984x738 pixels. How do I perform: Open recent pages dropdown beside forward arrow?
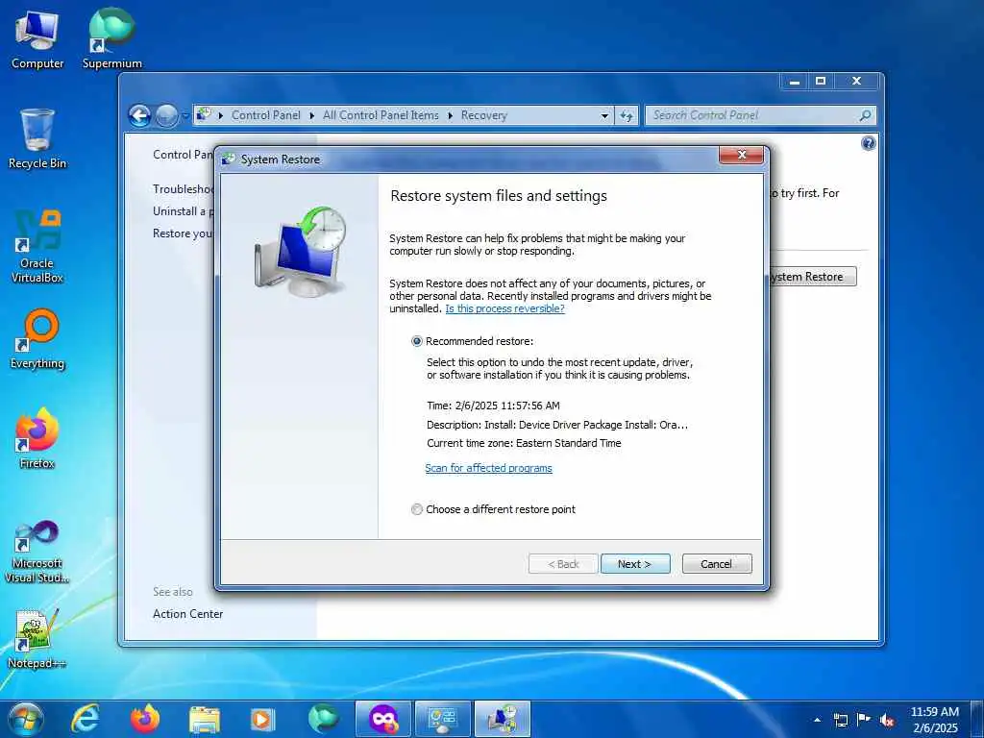click(185, 116)
